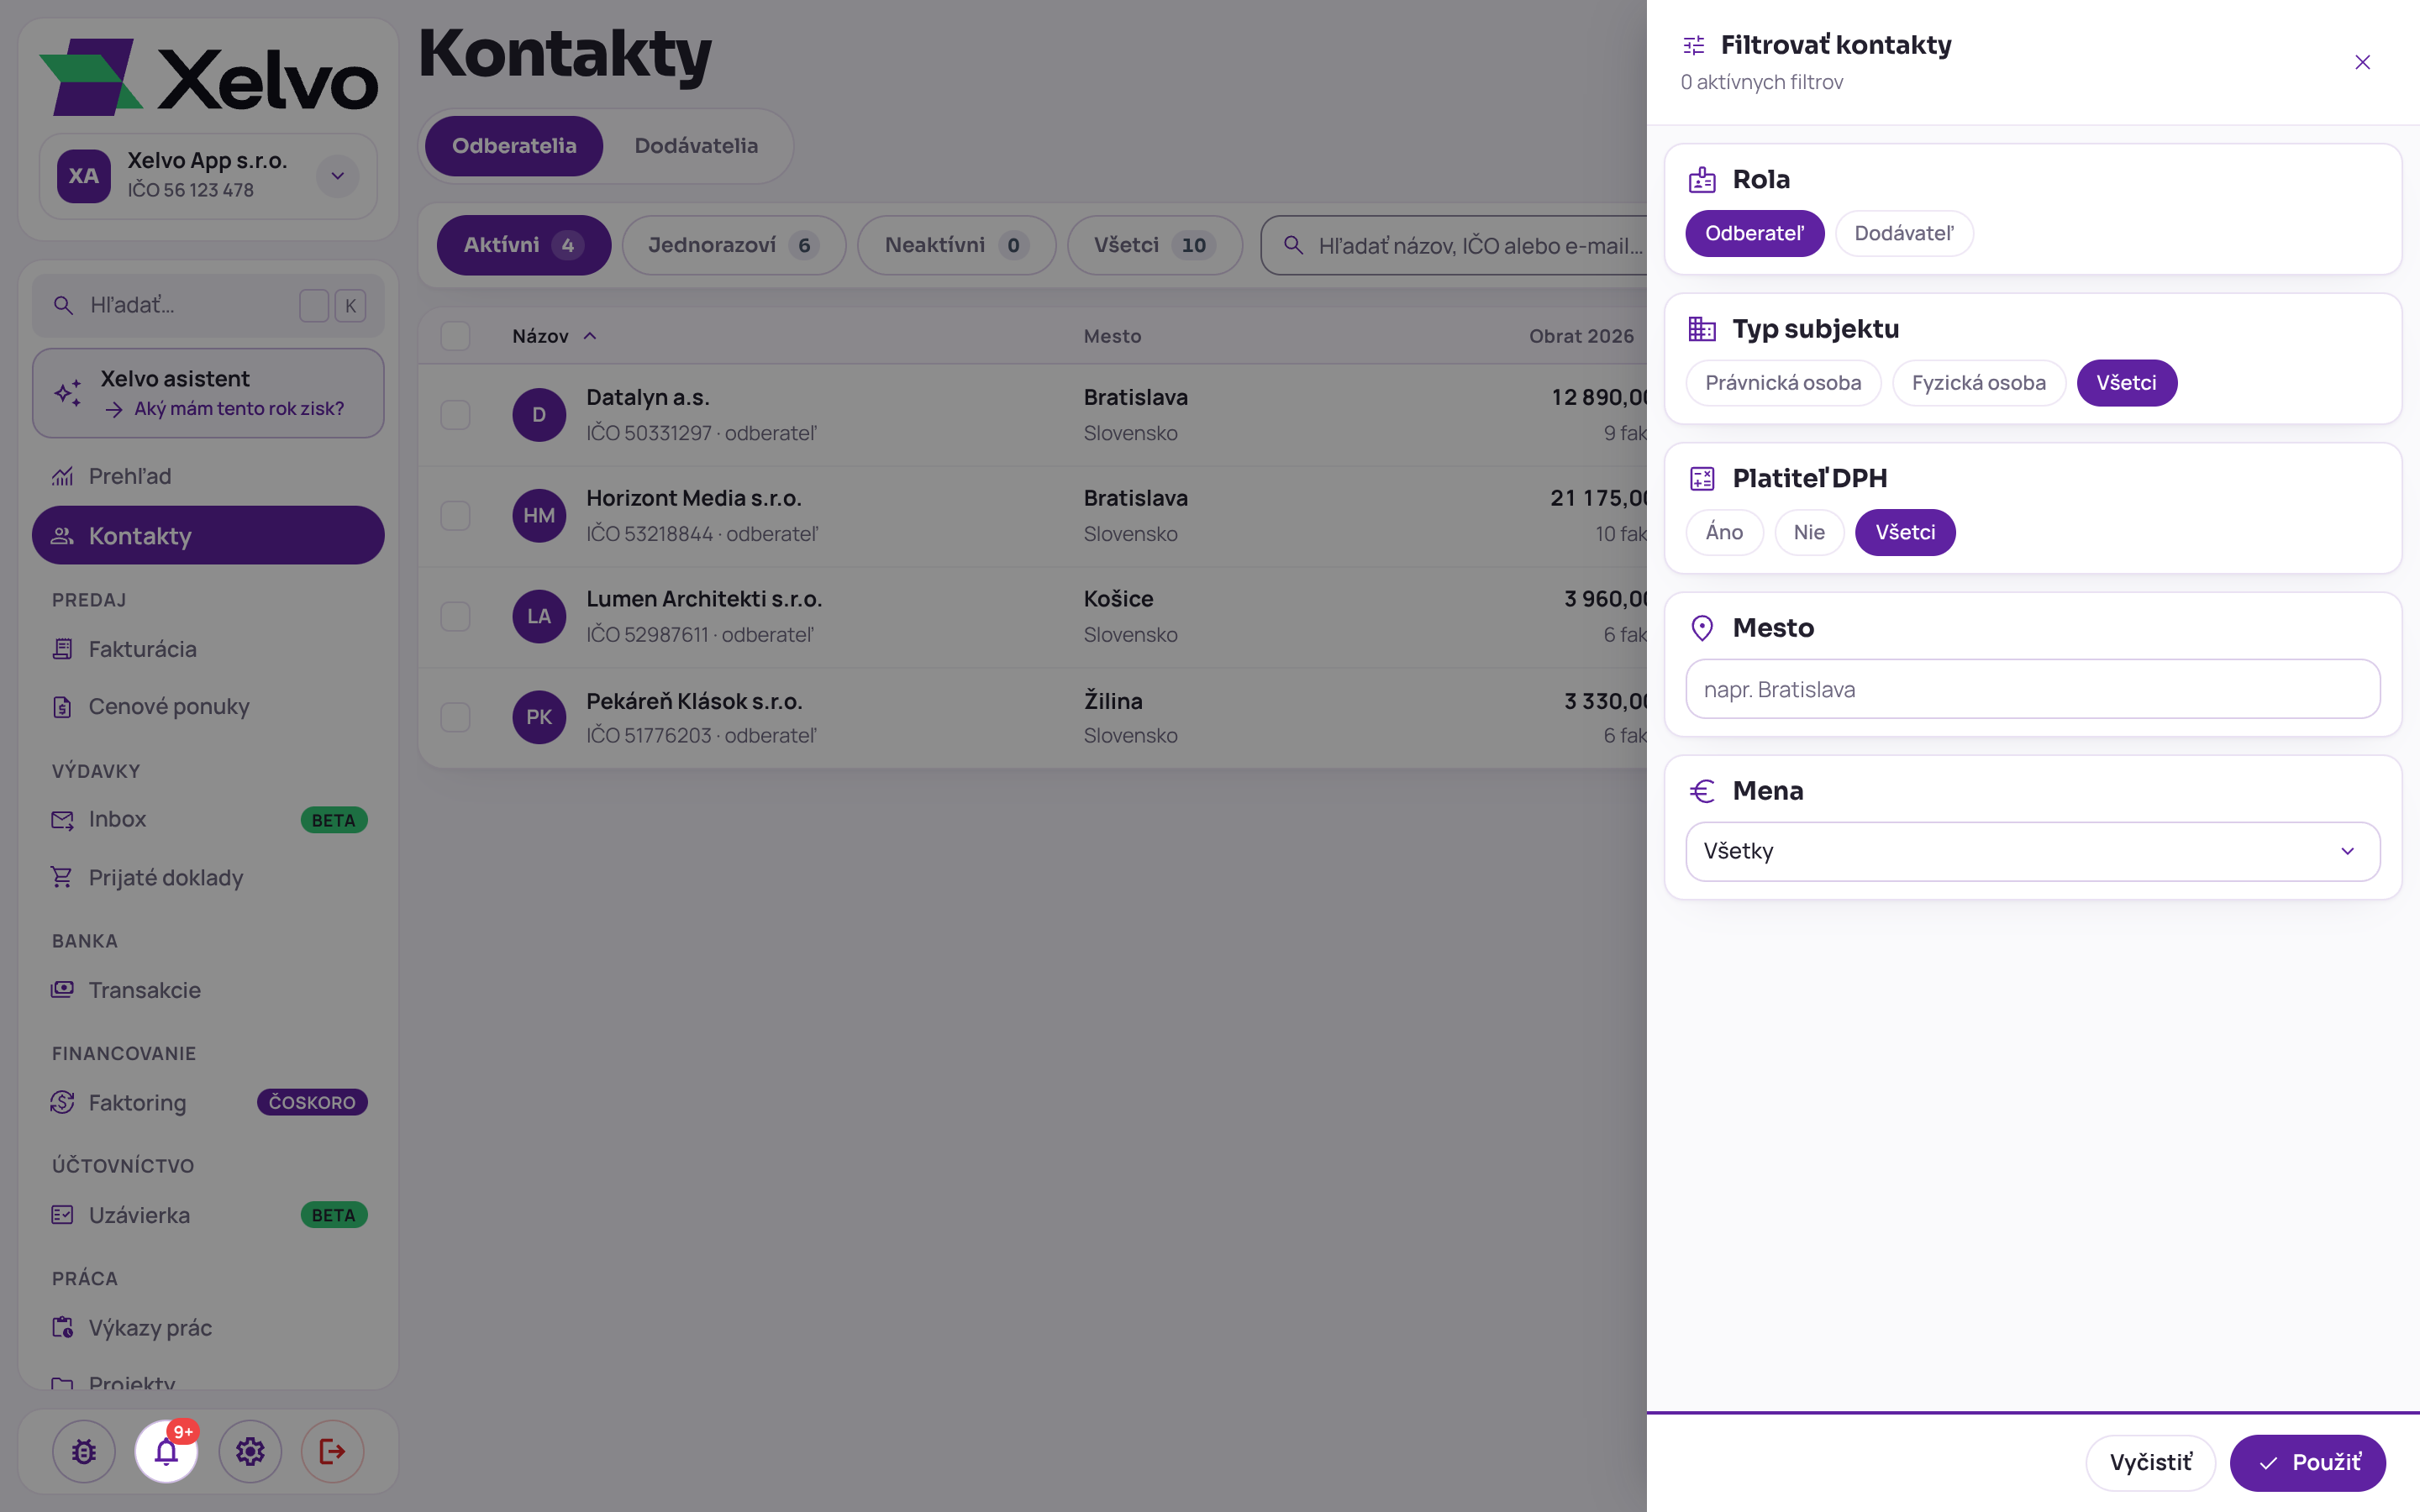2420x1512 pixels.
Task: Click the PK avatar for Pekáreň Klások
Action: pyautogui.click(x=539, y=717)
